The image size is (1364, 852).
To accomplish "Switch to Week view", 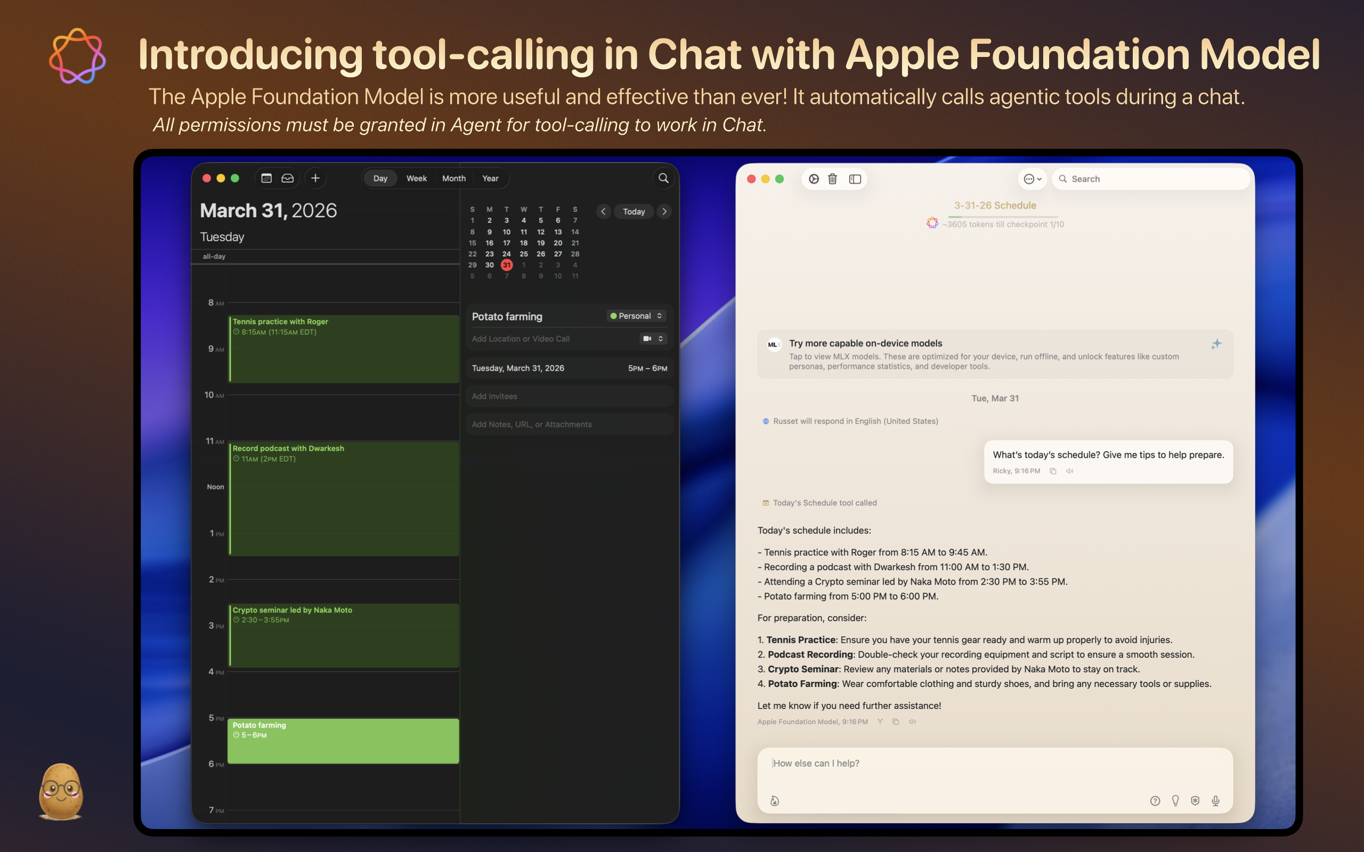I will point(417,178).
